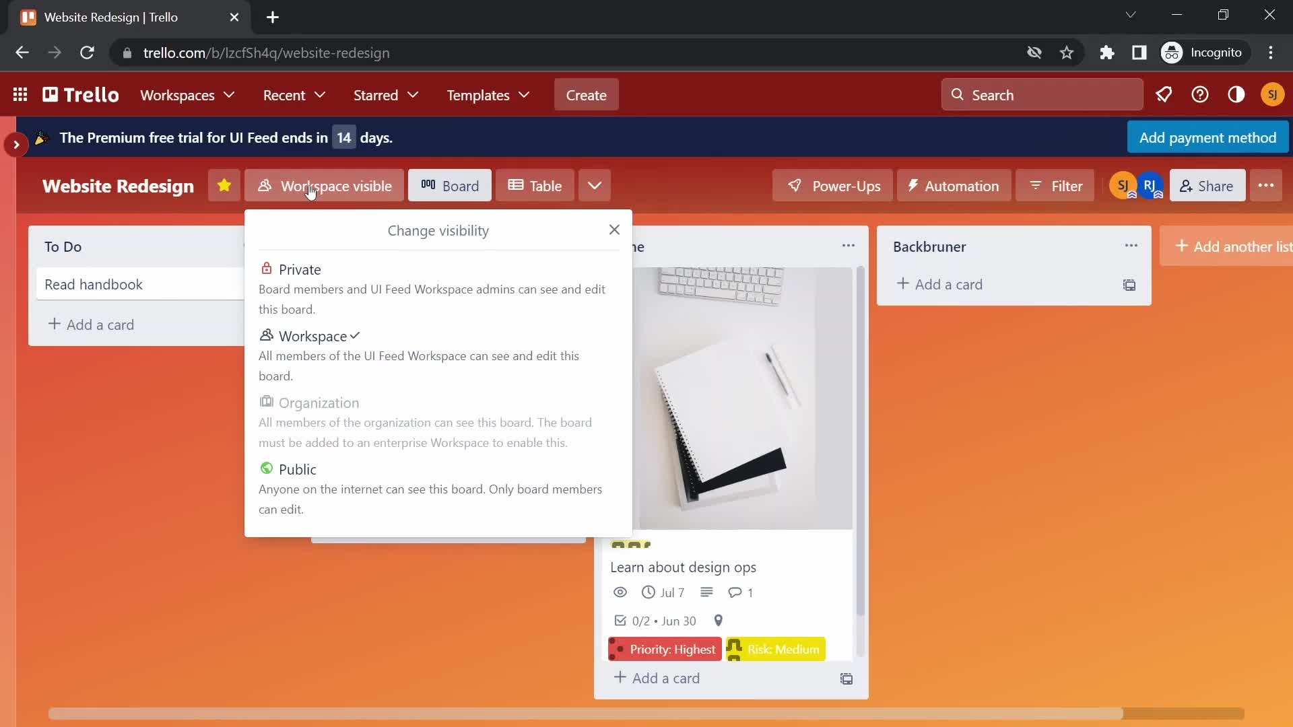Click the notification bell icon

click(1164, 95)
